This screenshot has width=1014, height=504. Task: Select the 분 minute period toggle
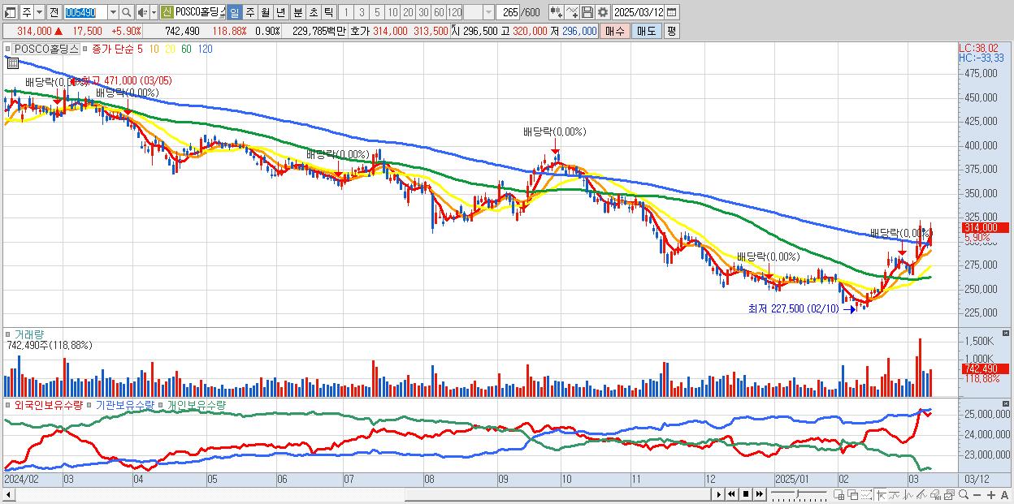click(297, 12)
